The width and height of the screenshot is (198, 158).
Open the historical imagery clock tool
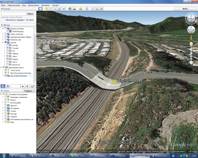70,9
